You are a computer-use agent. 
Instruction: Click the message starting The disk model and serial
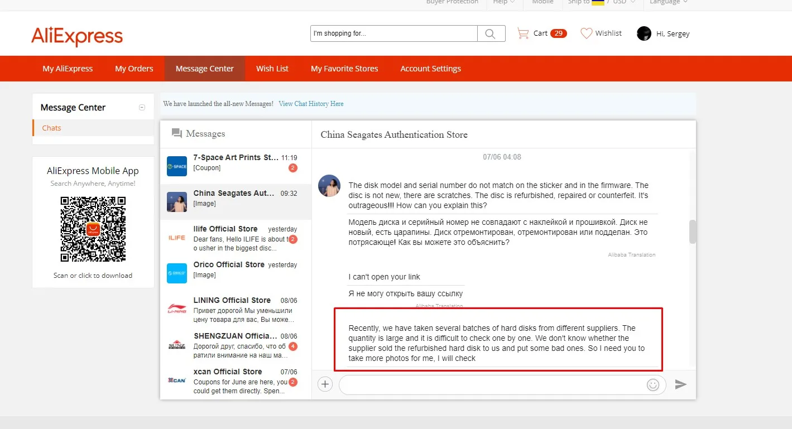498,195
